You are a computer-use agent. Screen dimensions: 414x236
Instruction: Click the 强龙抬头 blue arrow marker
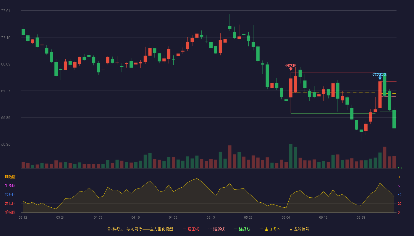point(380,78)
